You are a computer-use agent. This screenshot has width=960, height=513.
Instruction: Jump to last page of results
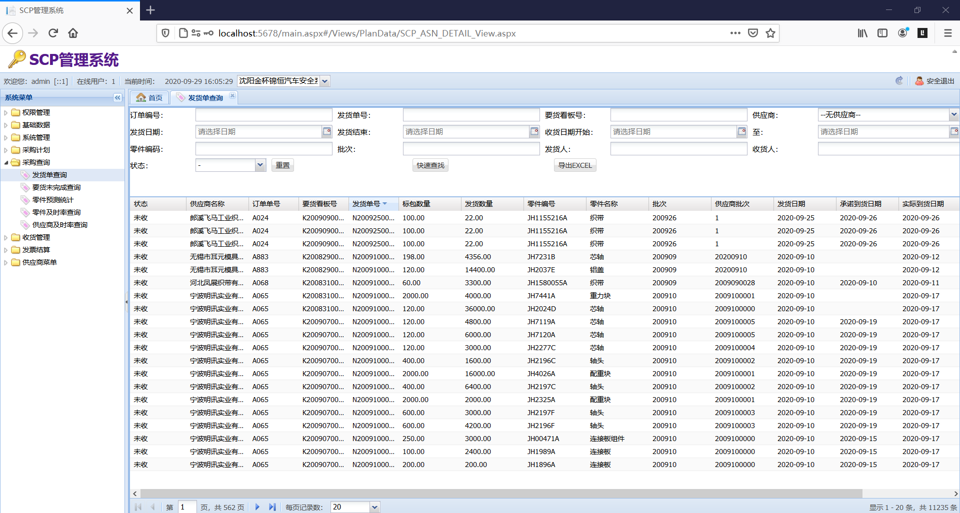pos(272,507)
